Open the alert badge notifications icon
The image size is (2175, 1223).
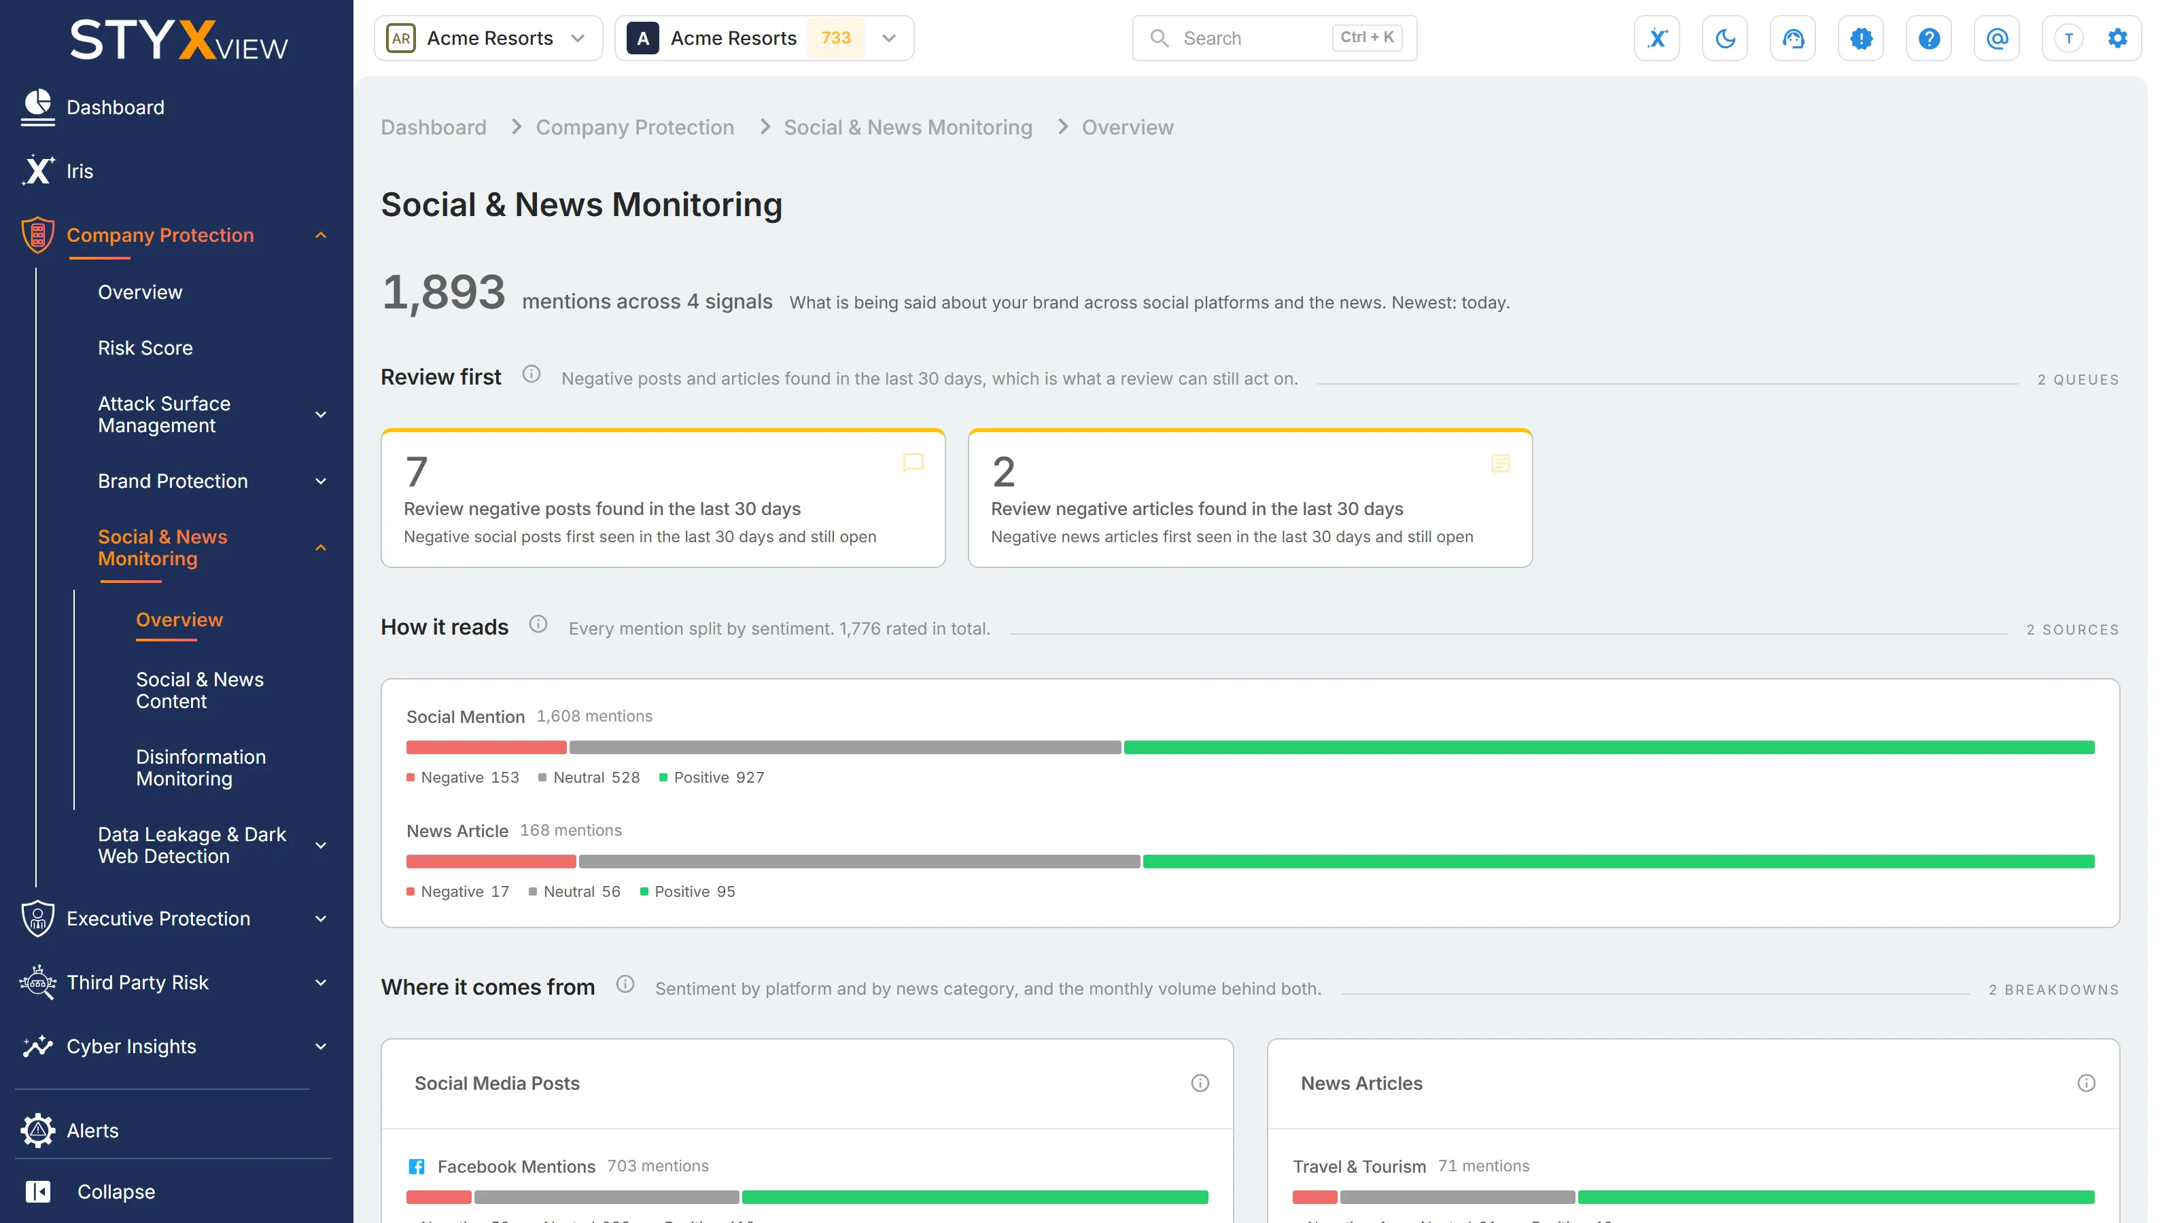pyautogui.click(x=1861, y=38)
